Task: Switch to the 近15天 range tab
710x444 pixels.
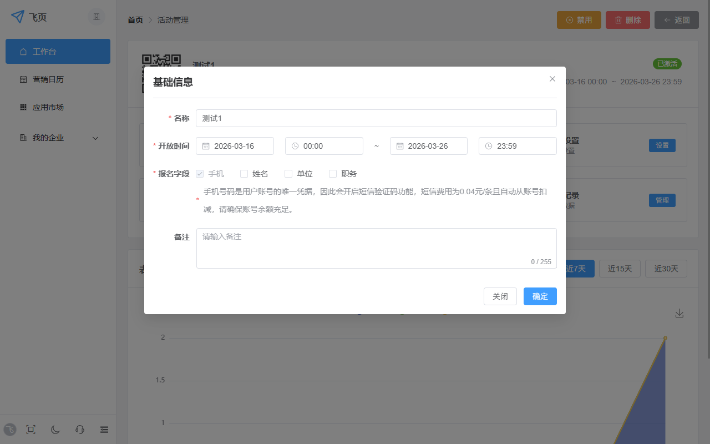Action: [620, 268]
